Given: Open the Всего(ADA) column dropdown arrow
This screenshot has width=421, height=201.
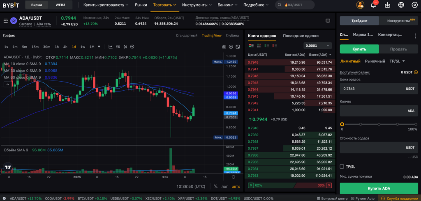Looking at the screenshot, I should [x=330, y=55].
